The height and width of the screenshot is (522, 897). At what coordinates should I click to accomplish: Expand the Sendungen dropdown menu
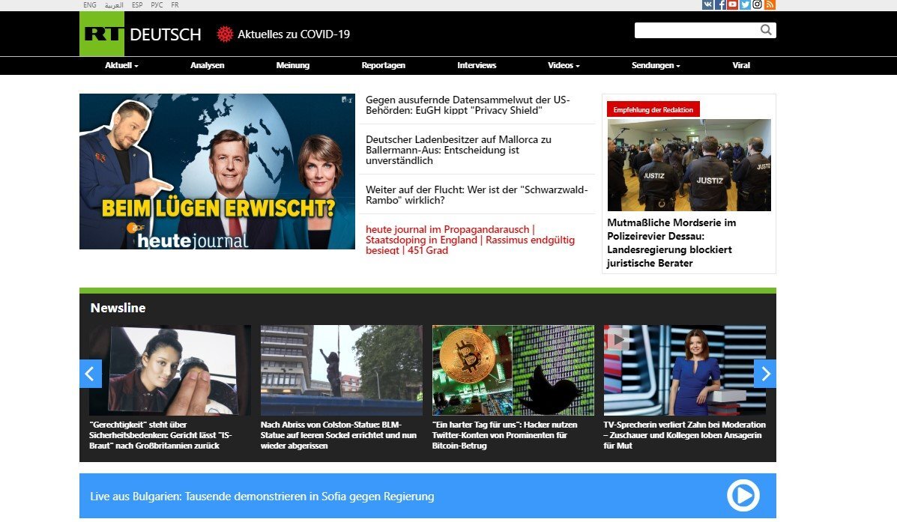(x=656, y=65)
